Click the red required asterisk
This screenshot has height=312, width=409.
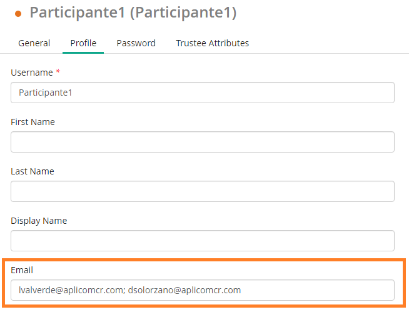58,72
